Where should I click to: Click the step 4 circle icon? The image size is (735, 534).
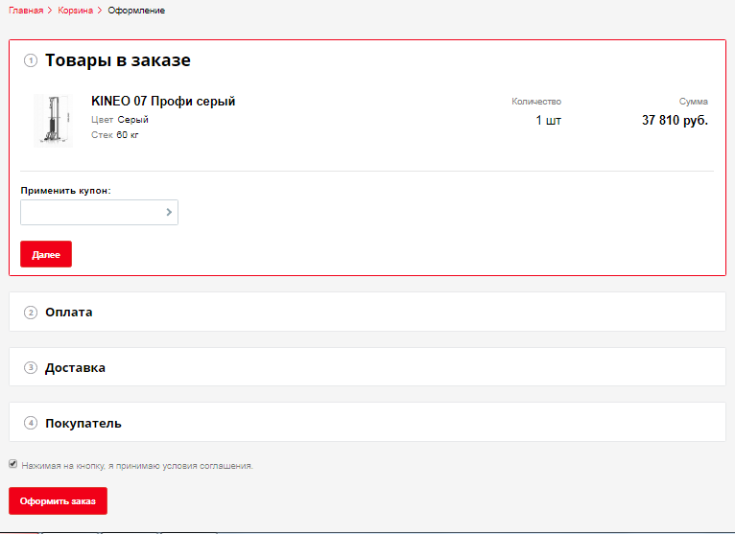tap(31, 424)
